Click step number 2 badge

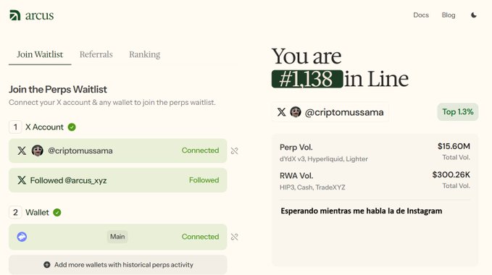[15, 213]
